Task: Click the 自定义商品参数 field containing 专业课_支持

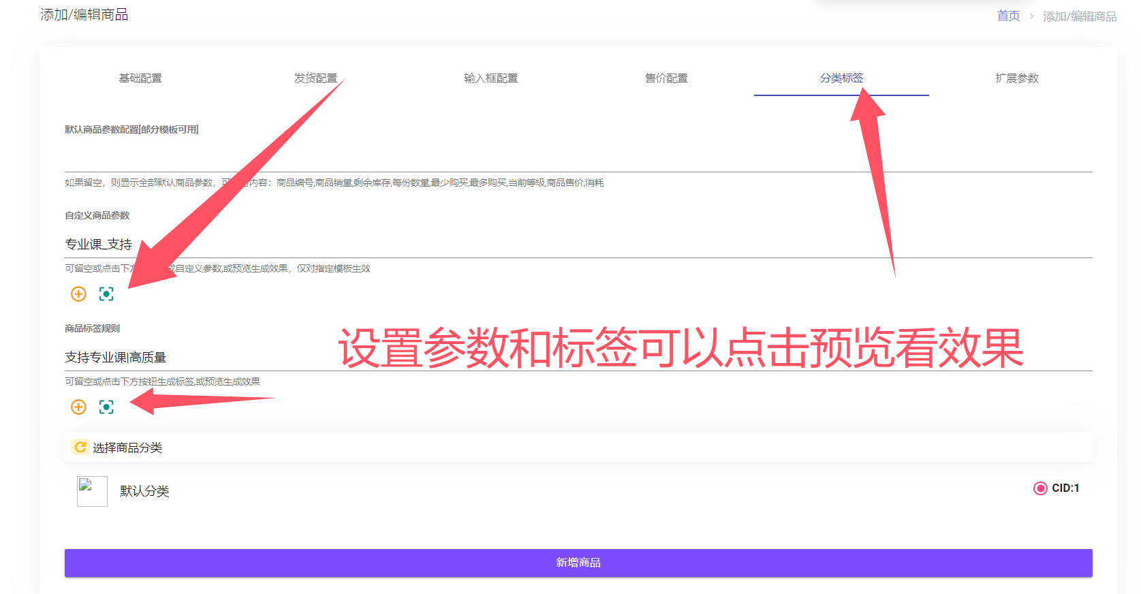Action: click(x=578, y=245)
